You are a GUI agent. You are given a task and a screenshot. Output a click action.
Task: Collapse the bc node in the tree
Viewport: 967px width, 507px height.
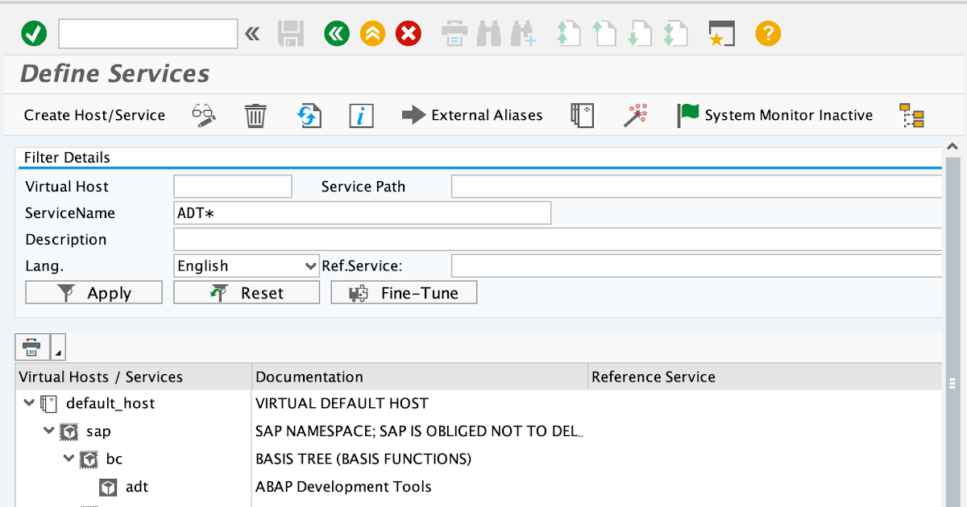[68, 459]
